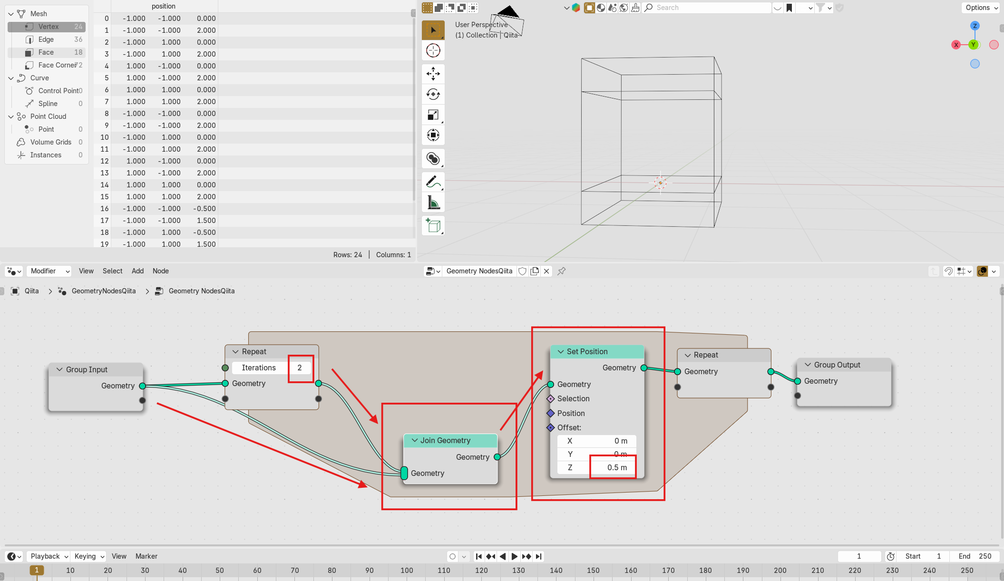
Task: Click the Transform tool icon
Action: pyautogui.click(x=433, y=135)
